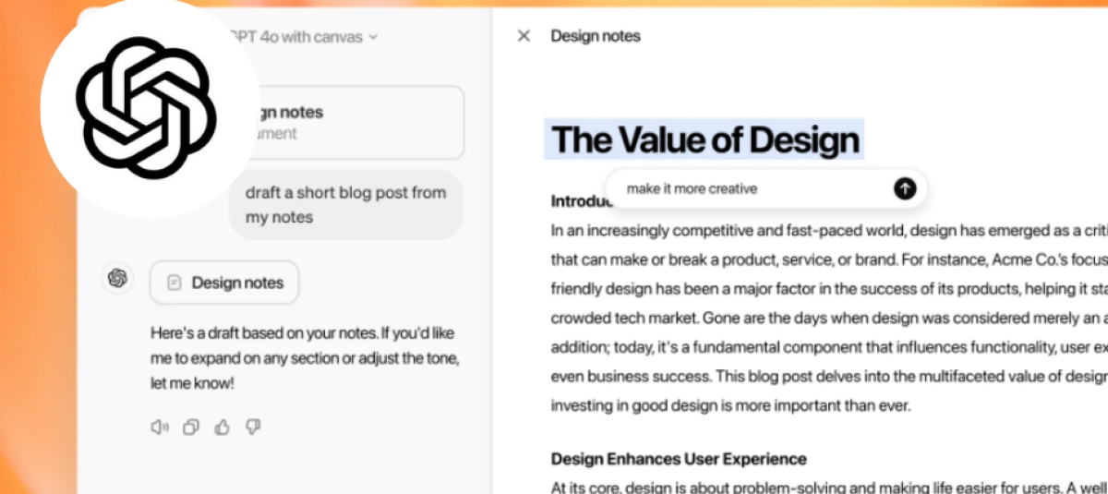Screen dimensions: 1108x494
Task: Click the small ChatGPT avatar beside the reply
Action: pyautogui.click(x=117, y=278)
